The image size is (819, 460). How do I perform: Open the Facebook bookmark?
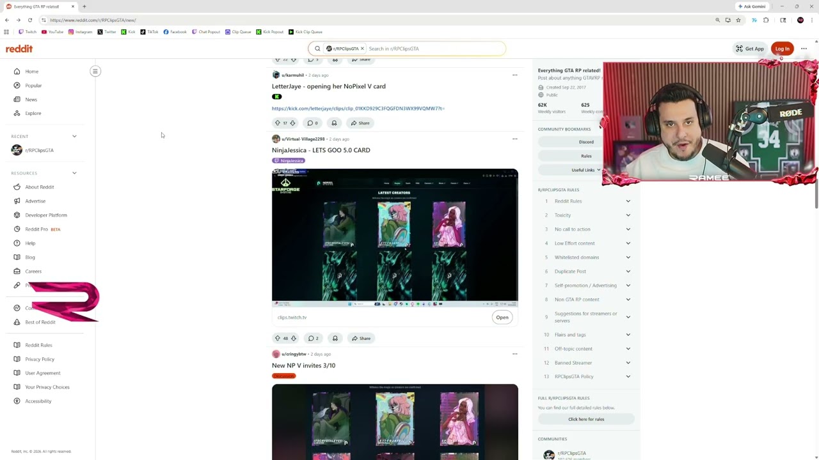[x=175, y=32]
